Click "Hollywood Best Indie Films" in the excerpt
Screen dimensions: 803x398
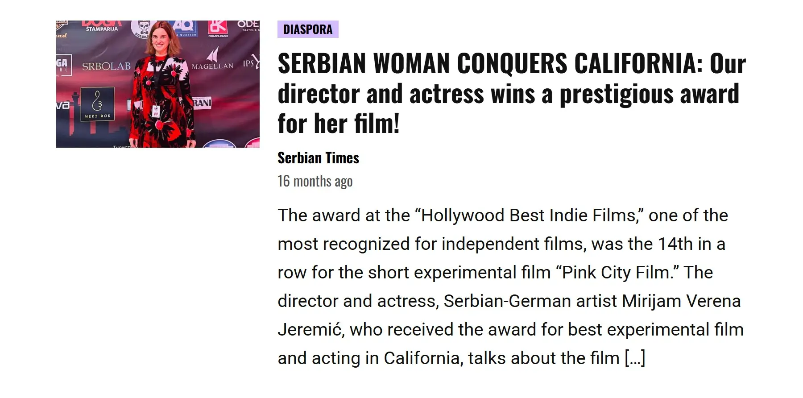[528, 216]
